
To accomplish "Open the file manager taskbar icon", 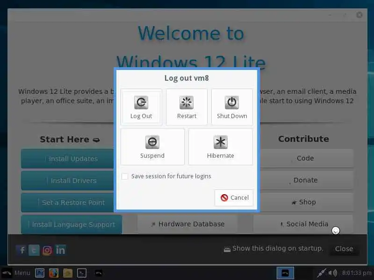I will pos(67,273).
